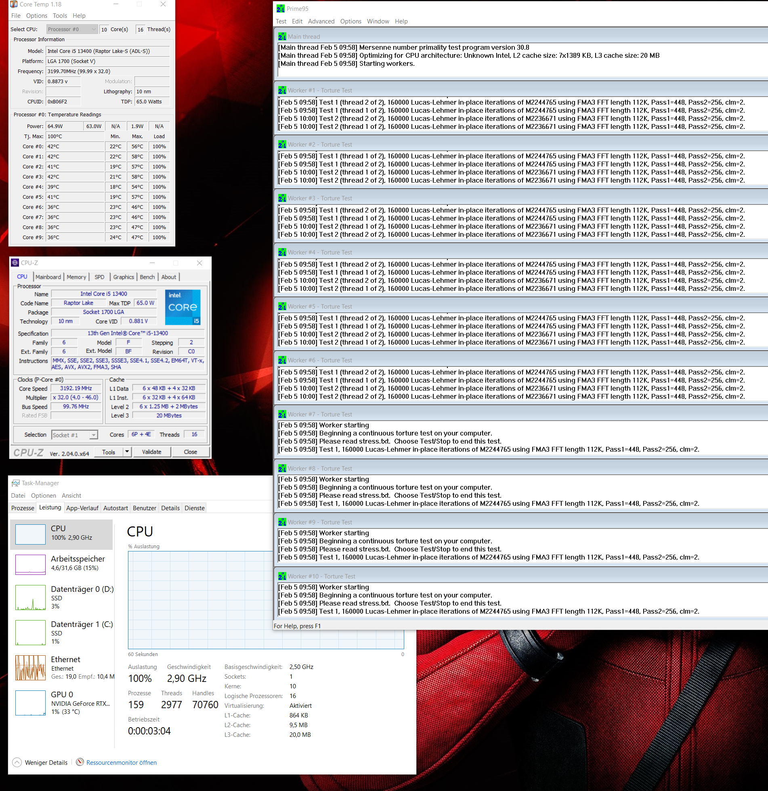768x791 pixels.
Task: Click the Tools button in CPU-Z
Action: [109, 452]
